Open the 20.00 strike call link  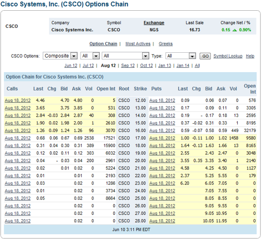pyautogui.click(x=18, y=160)
